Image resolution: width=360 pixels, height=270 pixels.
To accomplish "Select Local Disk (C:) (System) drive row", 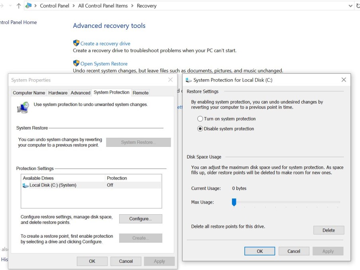I will (x=91, y=185).
